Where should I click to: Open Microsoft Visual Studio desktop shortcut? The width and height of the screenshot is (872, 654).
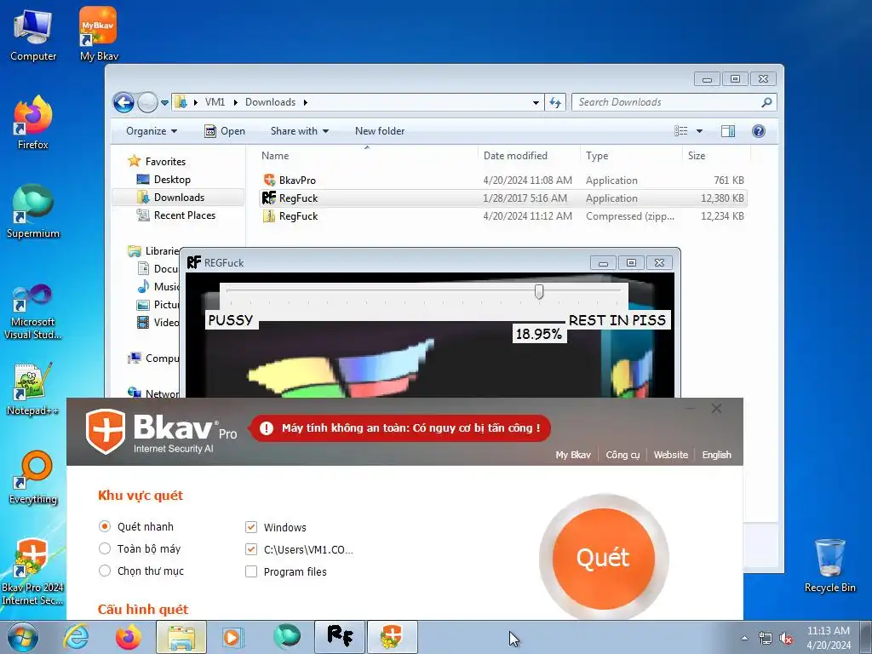coord(33,312)
